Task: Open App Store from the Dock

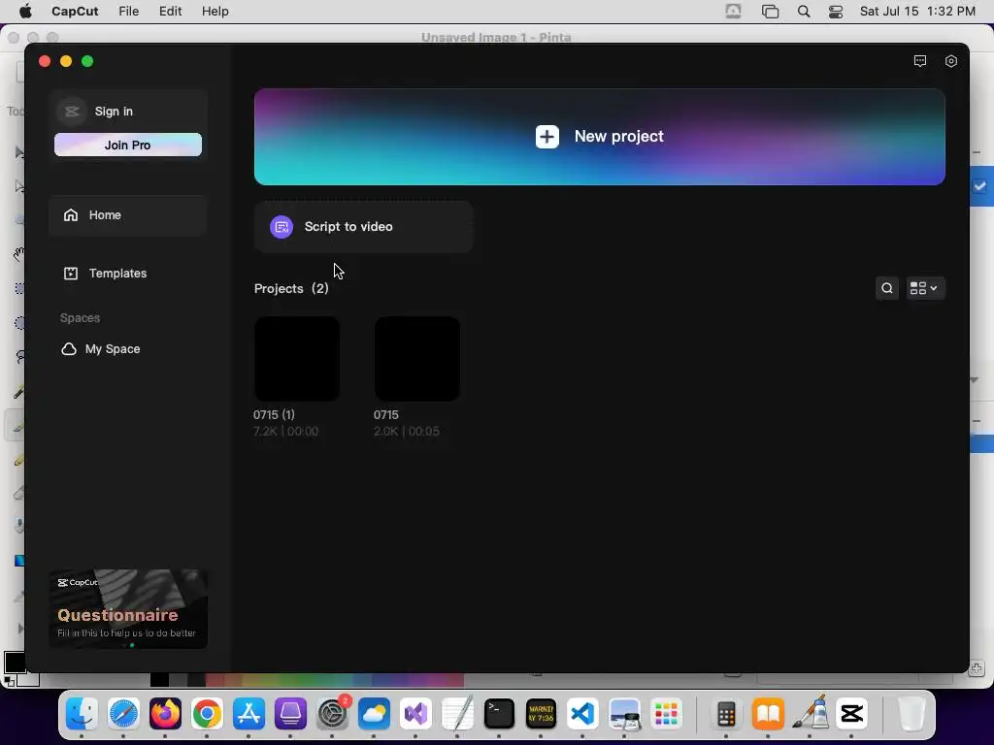Action: [x=249, y=714]
